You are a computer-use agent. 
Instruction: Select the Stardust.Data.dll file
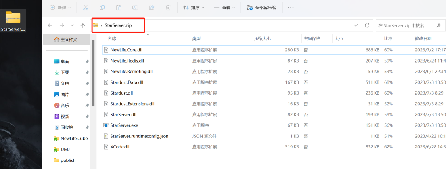click(x=127, y=82)
